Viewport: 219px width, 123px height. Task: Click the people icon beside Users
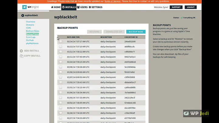click(78, 7)
